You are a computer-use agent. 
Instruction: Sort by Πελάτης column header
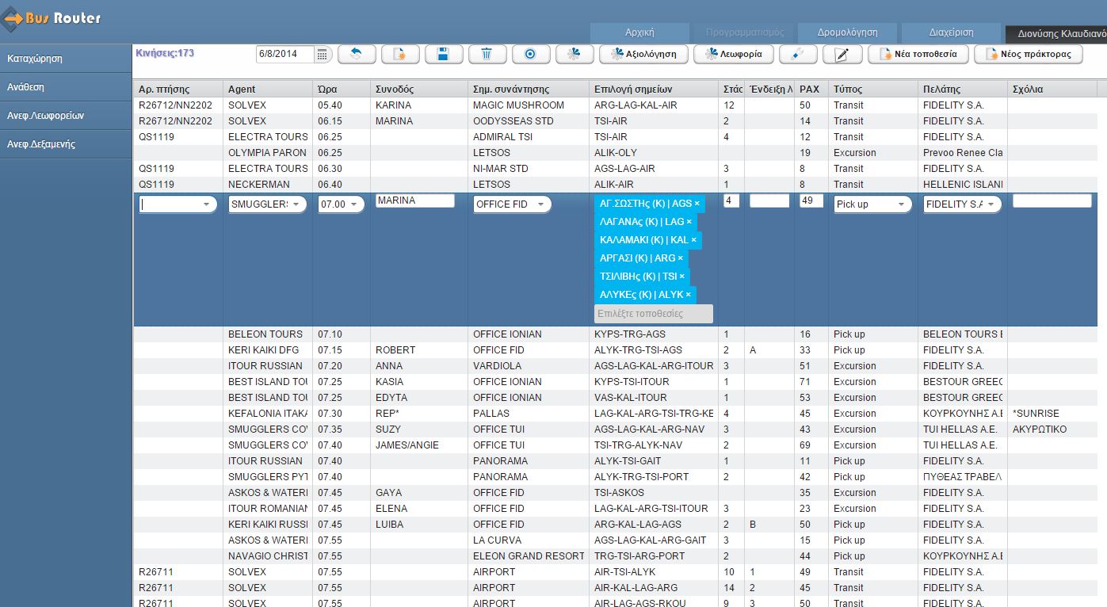pos(963,89)
